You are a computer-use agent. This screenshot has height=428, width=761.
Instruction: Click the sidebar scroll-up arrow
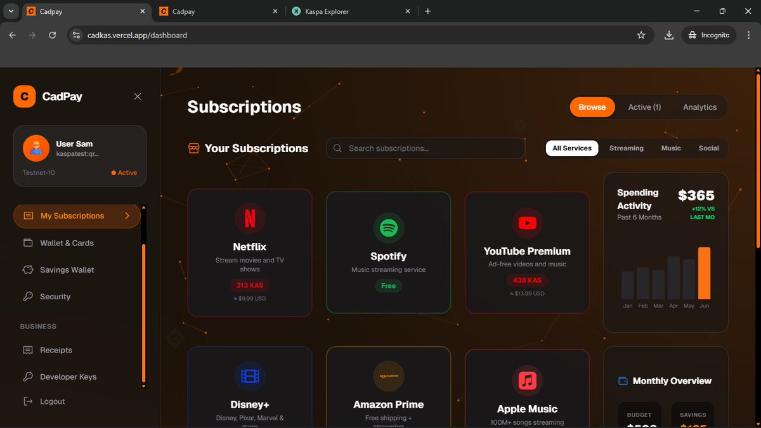pyautogui.click(x=143, y=207)
